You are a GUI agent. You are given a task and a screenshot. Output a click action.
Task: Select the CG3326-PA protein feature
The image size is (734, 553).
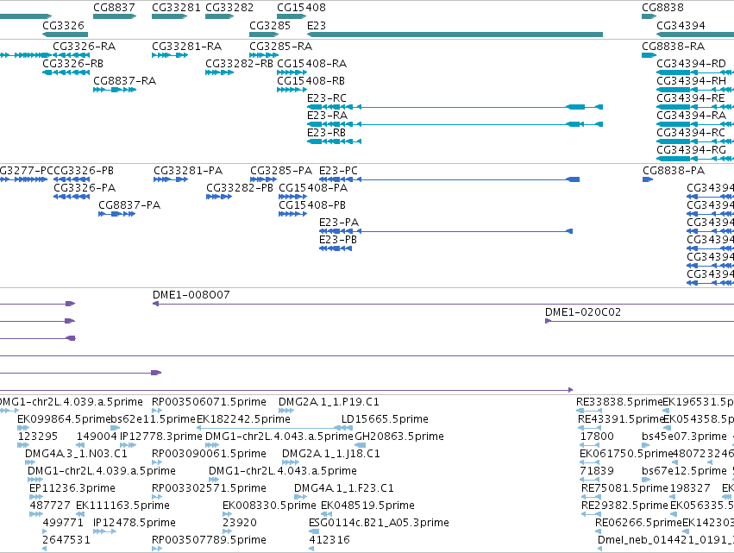(72, 197)
